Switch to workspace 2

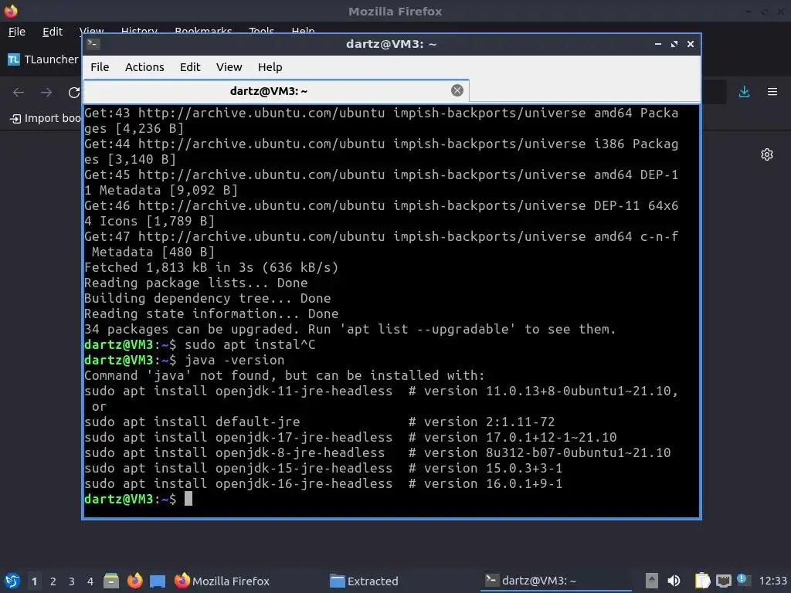53,581
